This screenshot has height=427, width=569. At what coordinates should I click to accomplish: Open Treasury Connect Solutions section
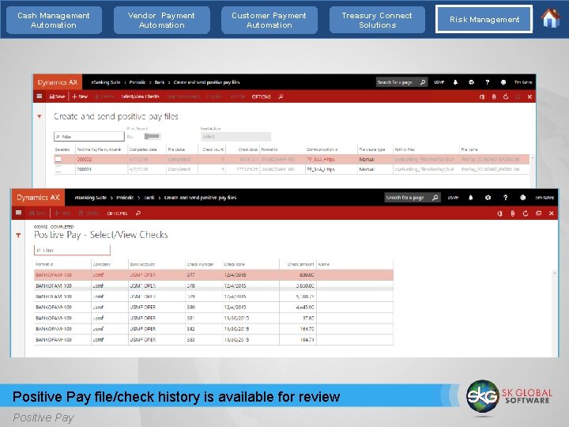tap(377, 21)
